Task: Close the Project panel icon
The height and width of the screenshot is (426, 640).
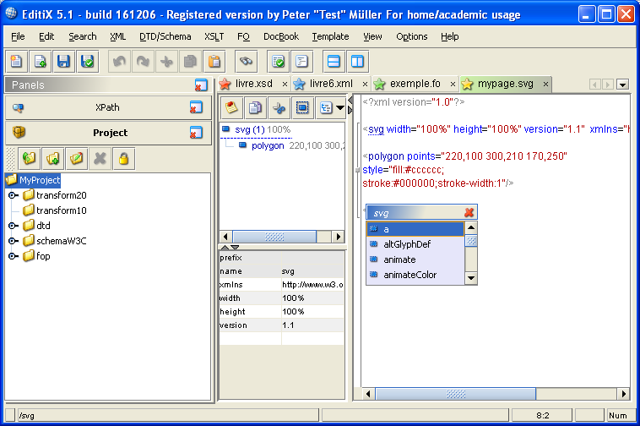Action: 196,133
